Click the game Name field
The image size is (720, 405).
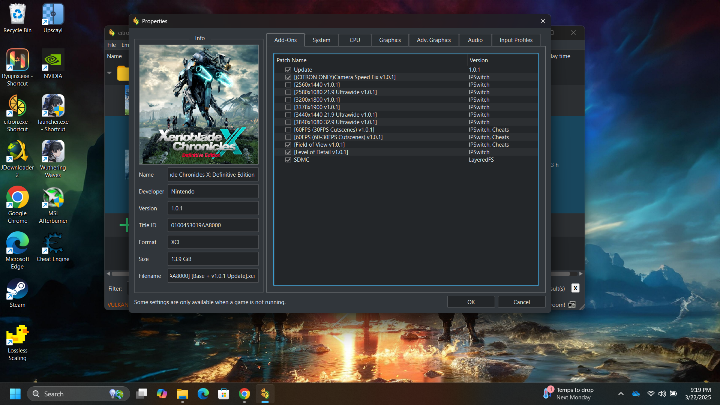point(213,175)
